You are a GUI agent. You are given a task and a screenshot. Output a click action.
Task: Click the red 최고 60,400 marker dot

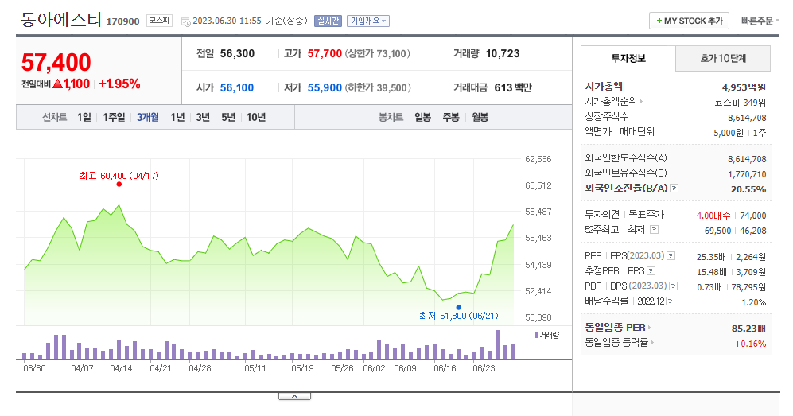119,185
